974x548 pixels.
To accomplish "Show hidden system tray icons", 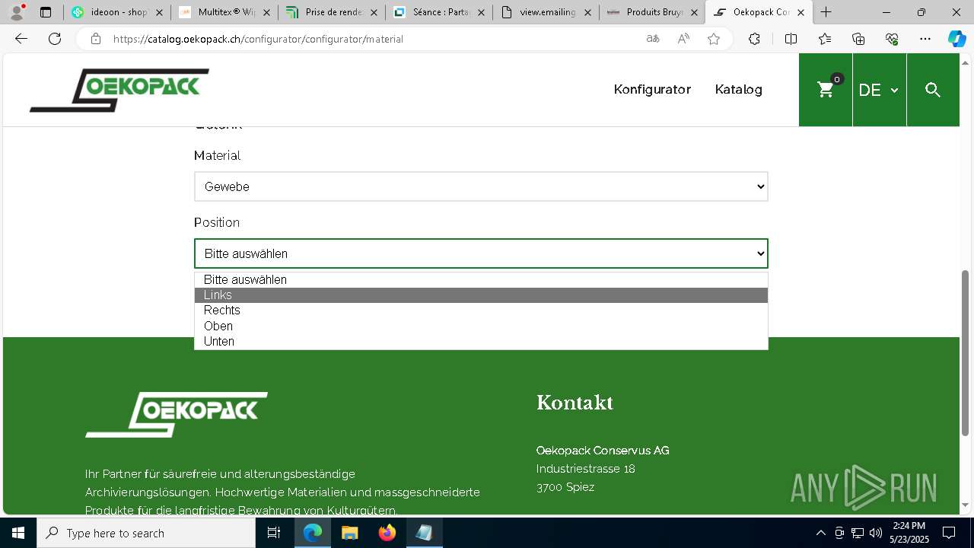I will [820, 533].
